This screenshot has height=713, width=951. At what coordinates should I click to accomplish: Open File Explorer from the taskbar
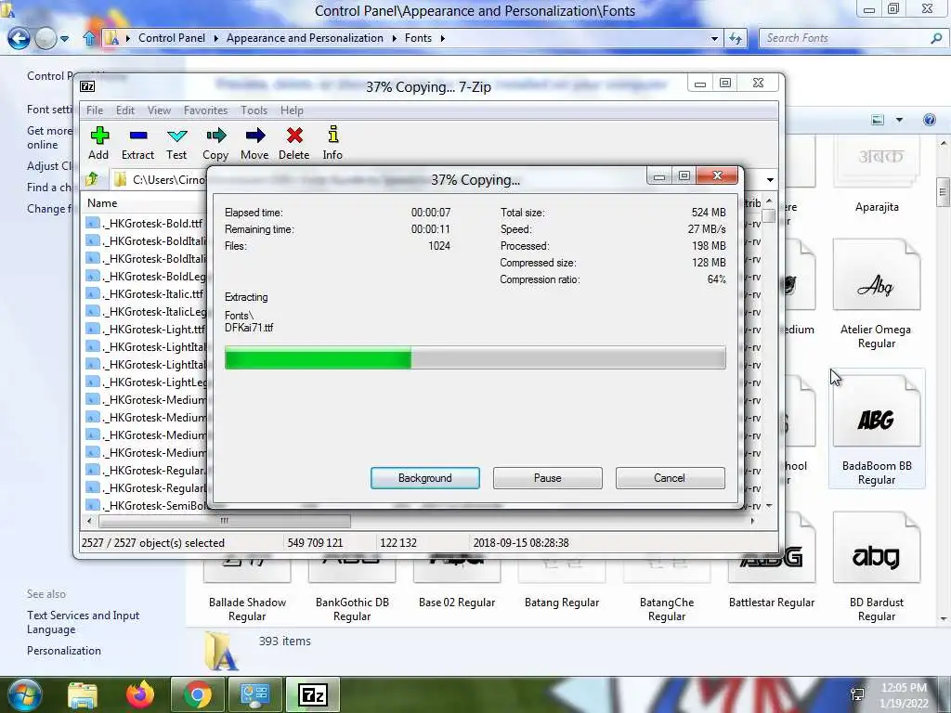(x=83, y=694)
